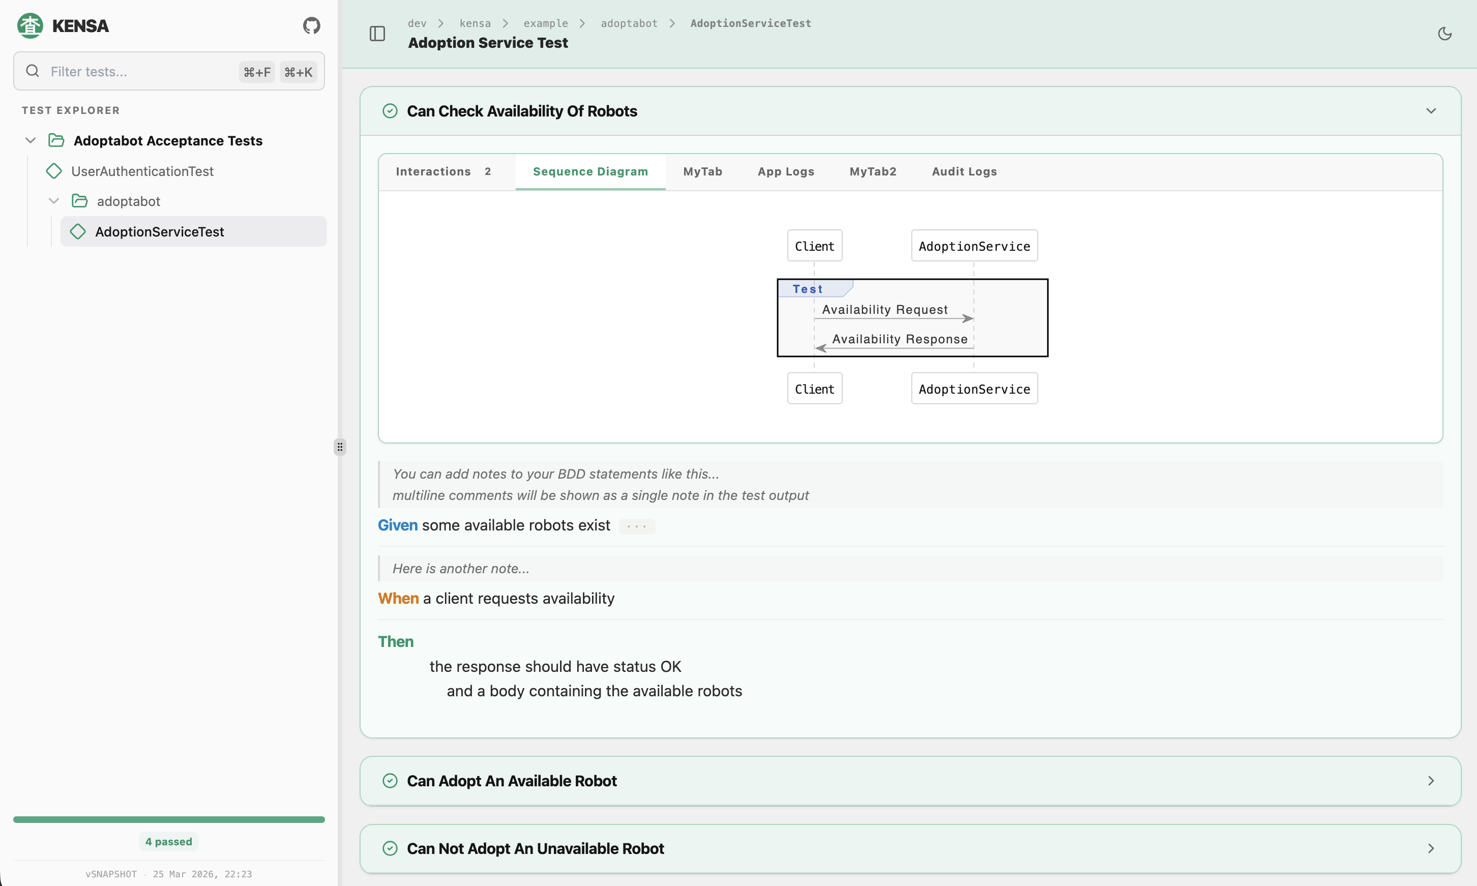Navigate to kensa via the breadcrumb

click(x=475, y=23)
